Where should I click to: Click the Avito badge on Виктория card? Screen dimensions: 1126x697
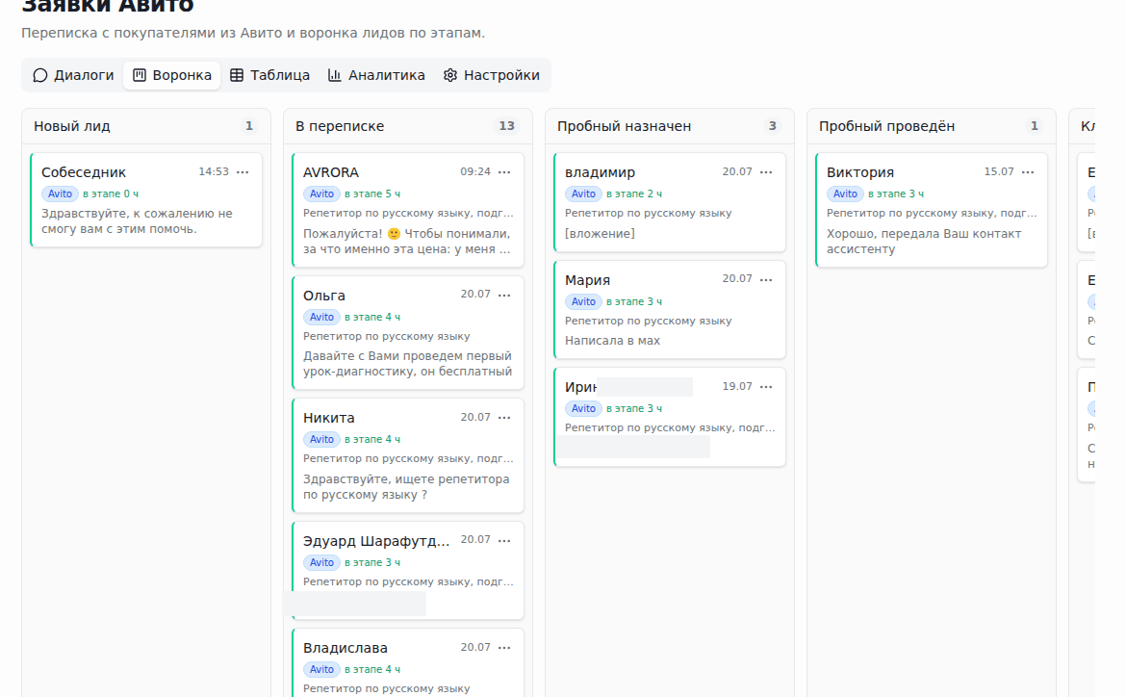point(845,194)
